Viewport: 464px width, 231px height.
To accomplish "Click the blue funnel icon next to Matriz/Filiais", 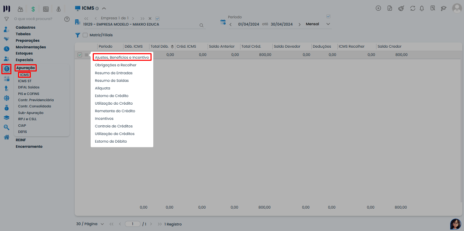I will tap(78, 35).
